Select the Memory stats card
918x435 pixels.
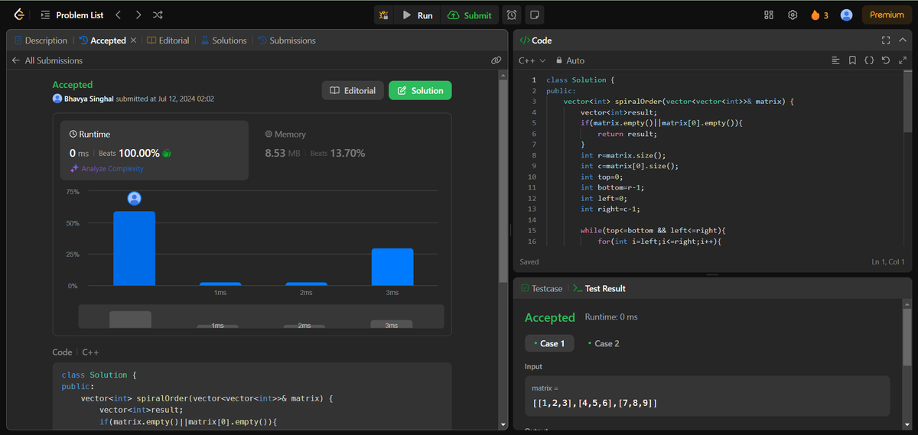pyautogui.click(x=349, y=150)
